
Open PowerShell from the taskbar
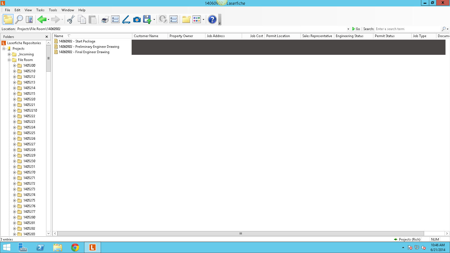coord(40,247)
